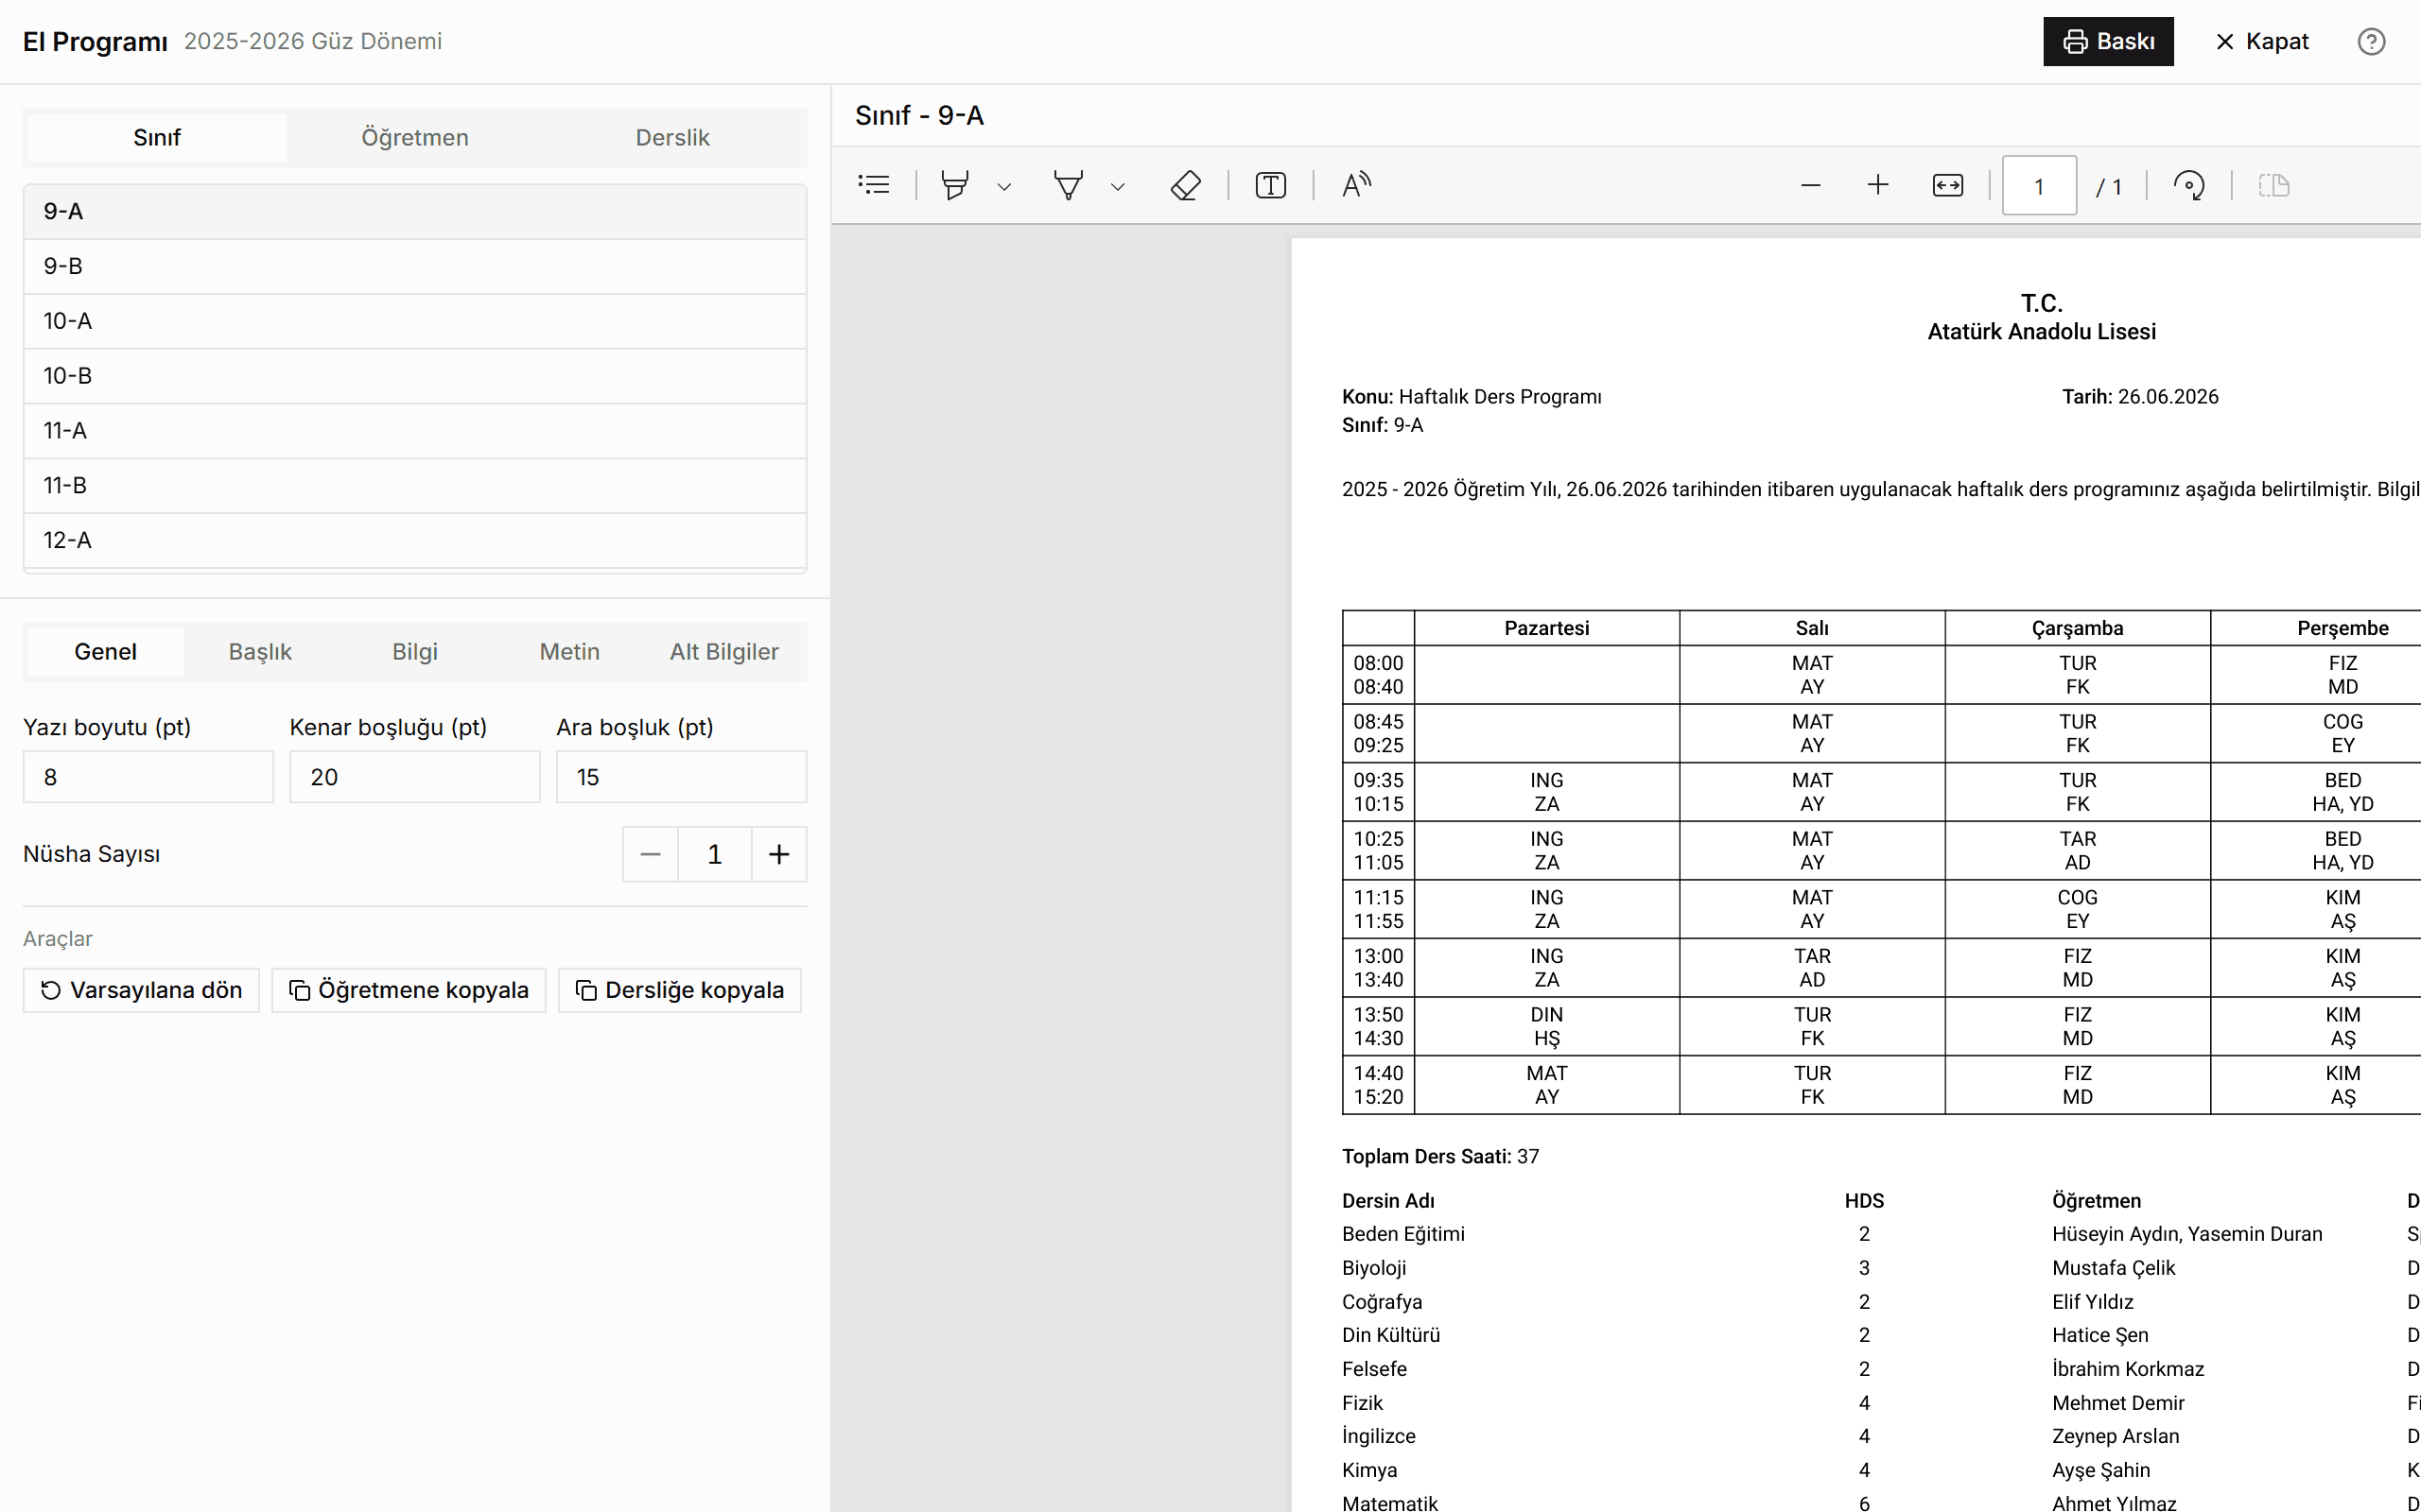Open the Metin settings tab
Image resolution: width=2421 pixels, height=1512 pixels.
[569, 652]
